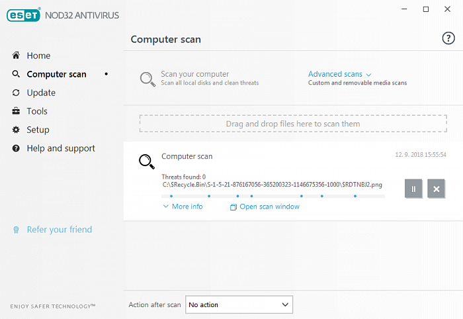Click the scanned file path text
Screen dimensions: 463x319
coord(273,185)
